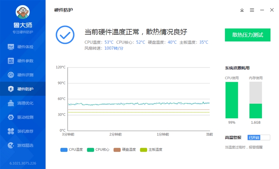Click the CPU使用 usage bar
Viewport: 279px width, 169px height.
pyautogui.click(x=232, y=100)
